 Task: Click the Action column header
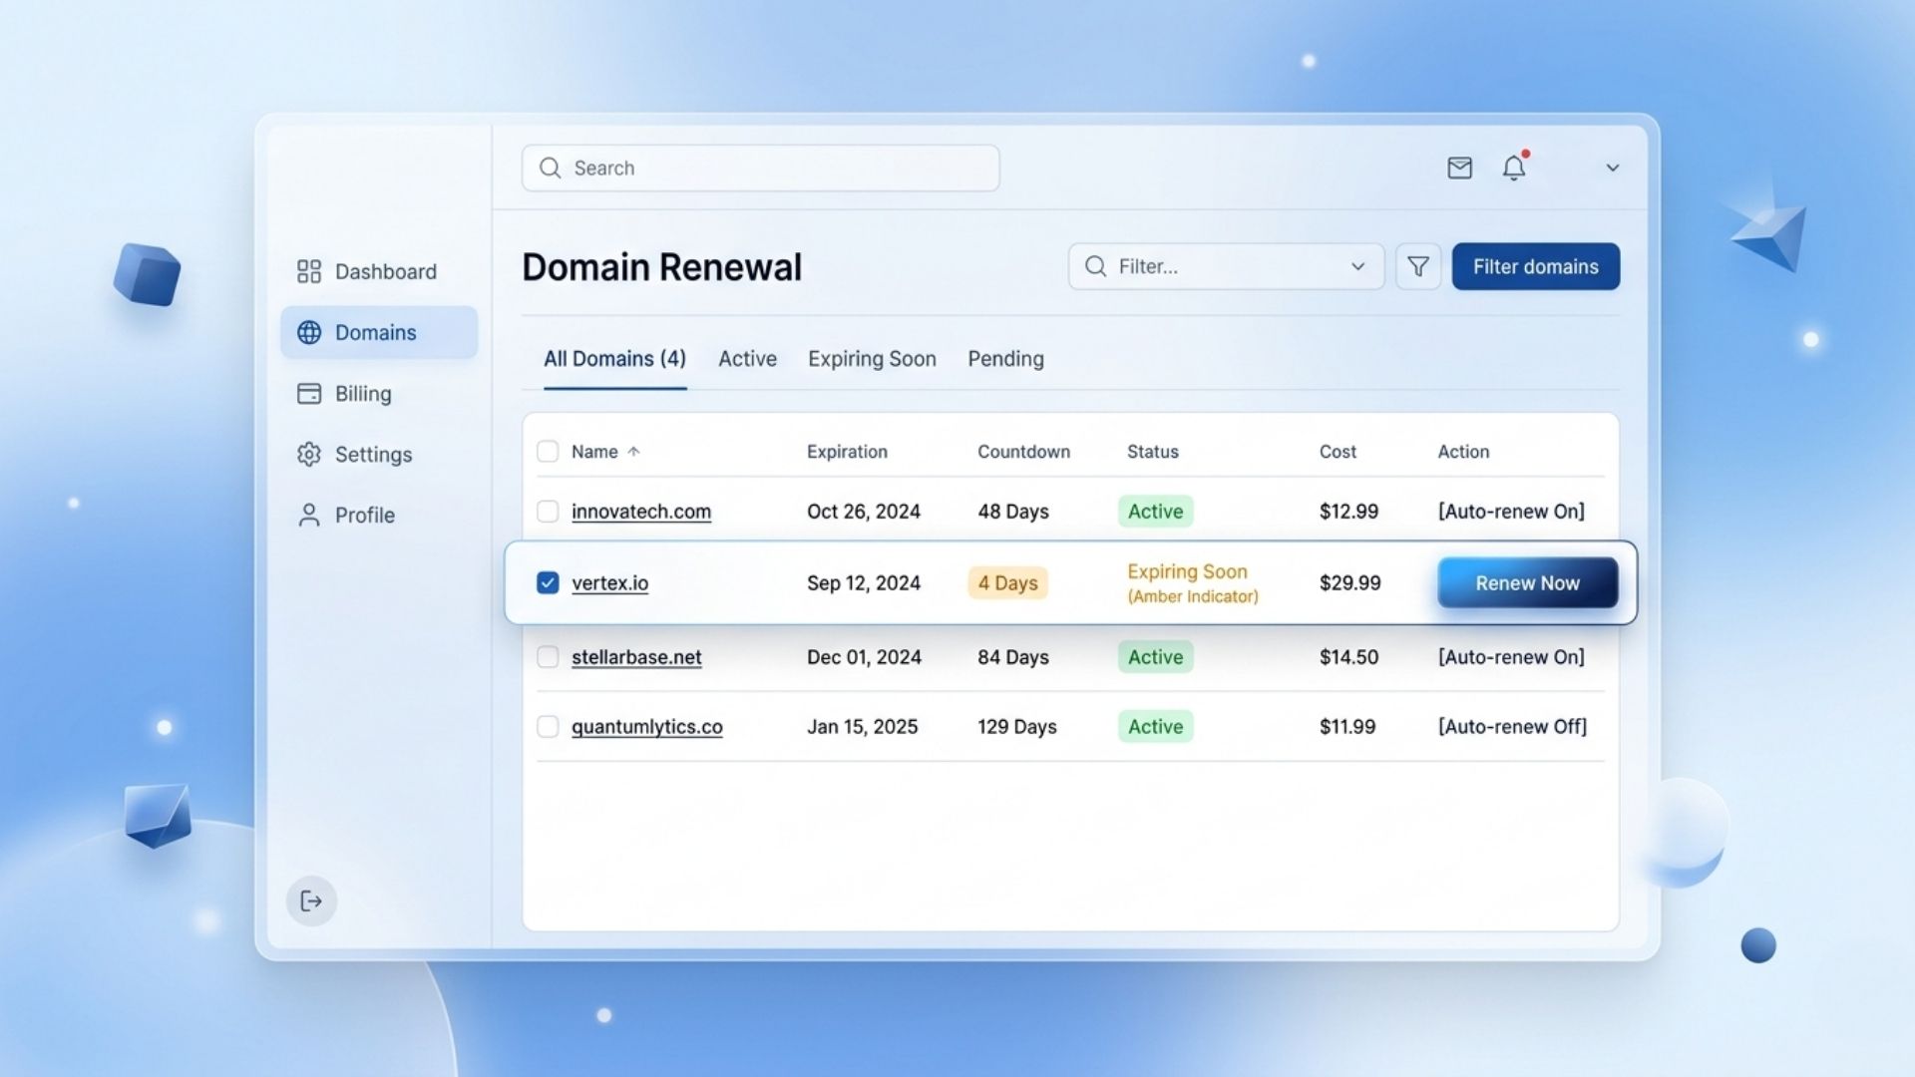[x=1463, y=452]
